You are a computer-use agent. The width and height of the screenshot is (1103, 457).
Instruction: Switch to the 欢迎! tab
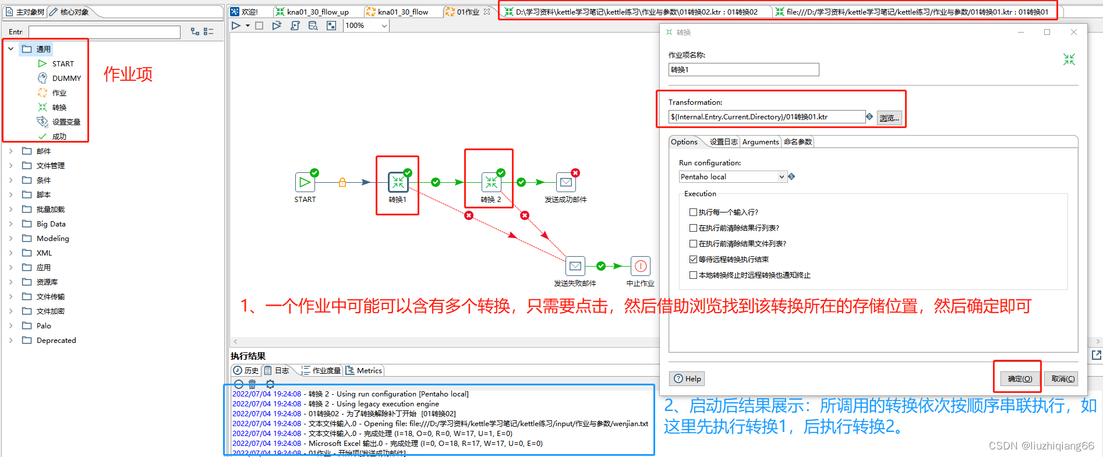244,12
